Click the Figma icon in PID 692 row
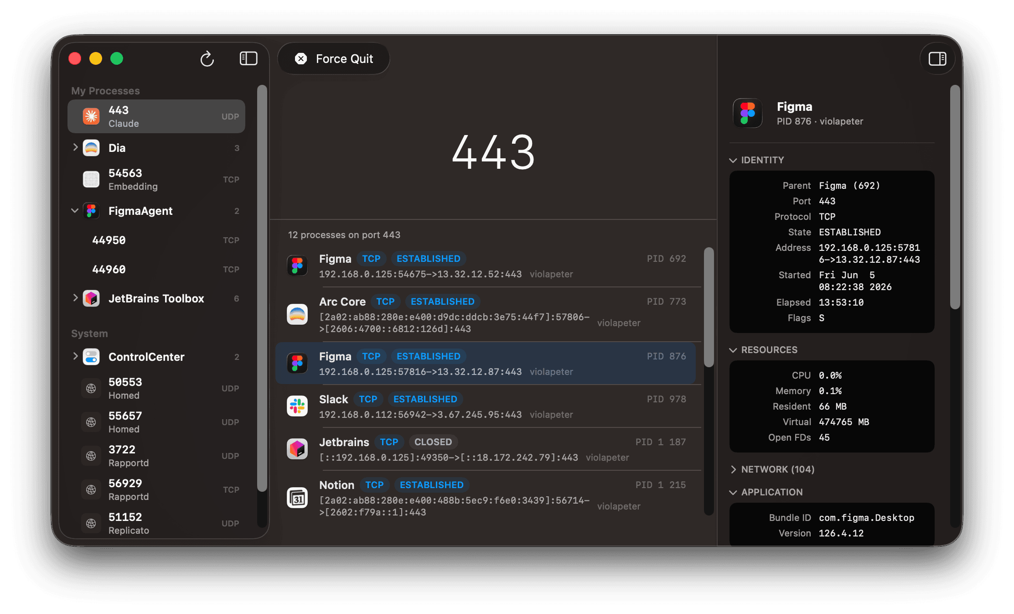 [x=297, y=265]
